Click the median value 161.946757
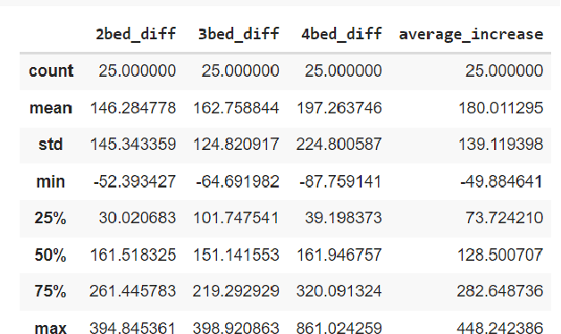This screenshot has height=334, width=561. (339, 255)
